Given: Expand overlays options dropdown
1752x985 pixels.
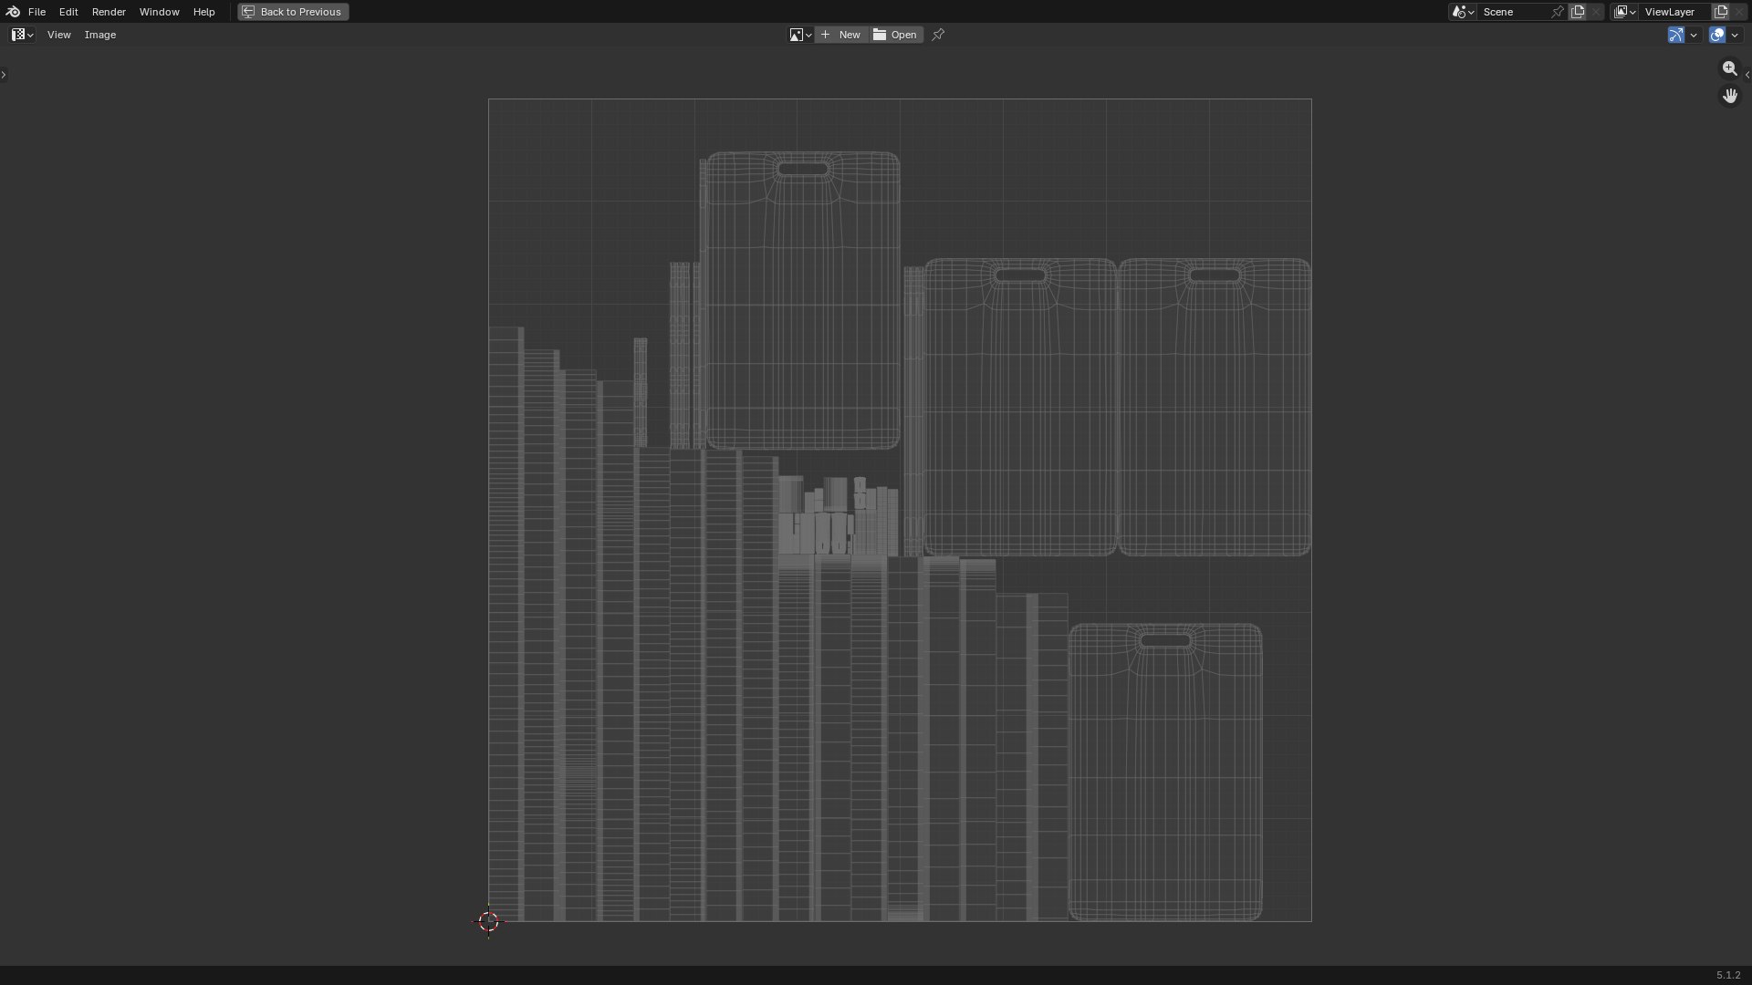Looking at the screenshot, I should tap(1735, 35).
